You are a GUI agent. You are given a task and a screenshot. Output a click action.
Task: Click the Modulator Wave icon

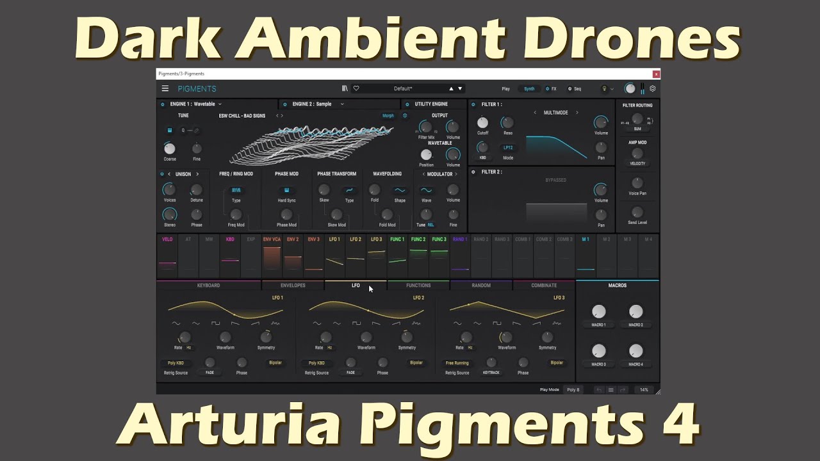(426, 190)
